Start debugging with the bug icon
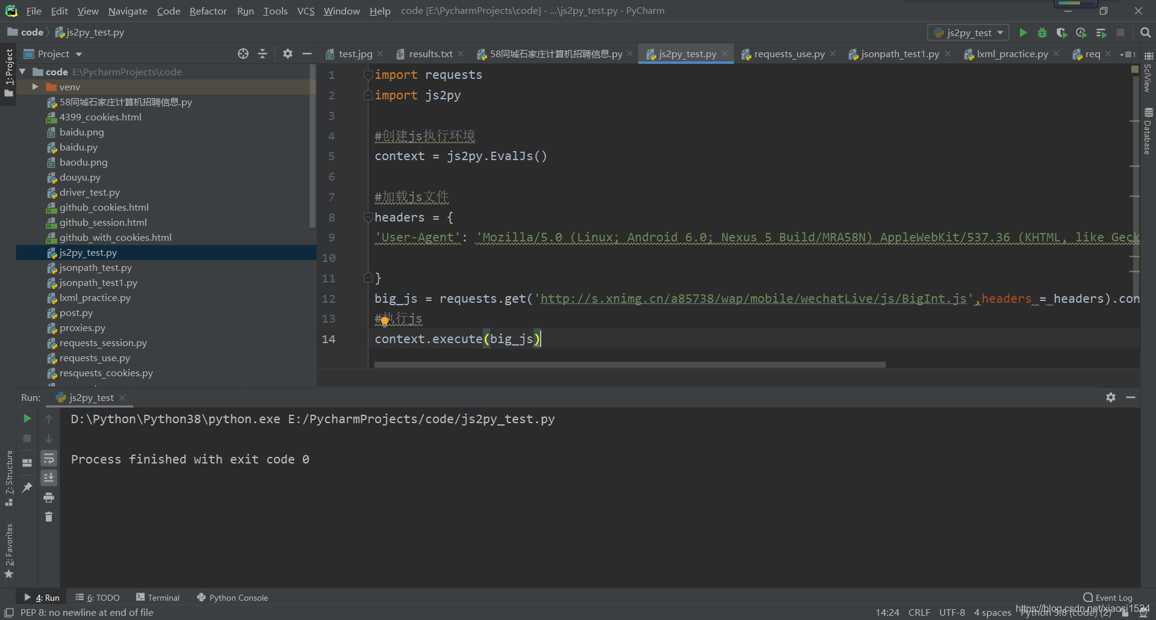This screenshot has width=1156, height=620. pyautogui.click(x=1042, y=33)
